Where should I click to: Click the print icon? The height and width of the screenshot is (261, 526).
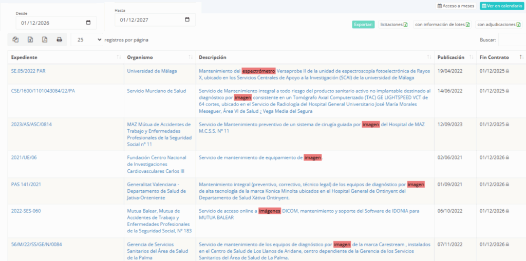(x=59, y=39)
